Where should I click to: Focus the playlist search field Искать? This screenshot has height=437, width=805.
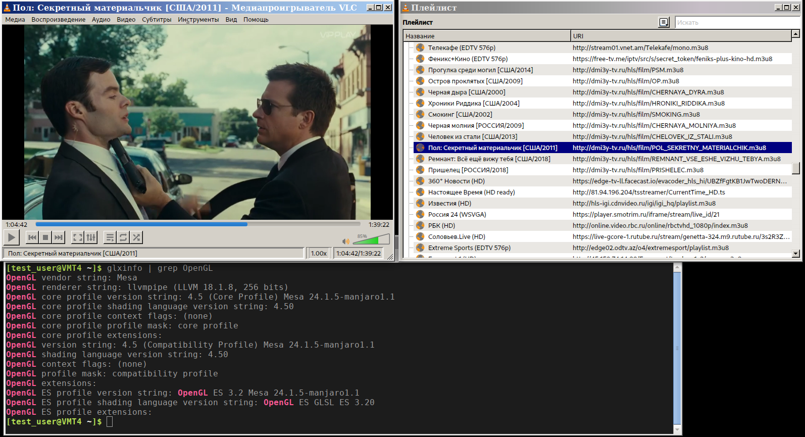[x=737, y=22]
